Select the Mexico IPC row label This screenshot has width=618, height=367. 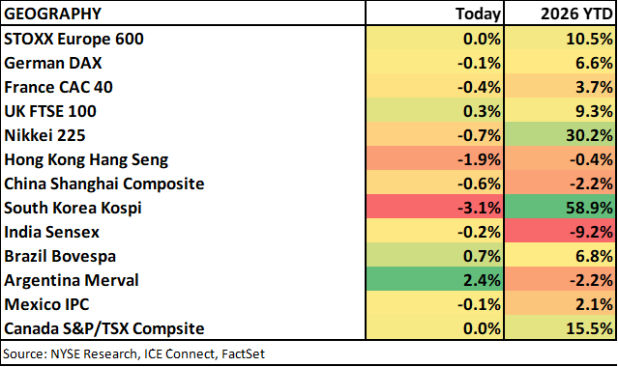[46, 304]
